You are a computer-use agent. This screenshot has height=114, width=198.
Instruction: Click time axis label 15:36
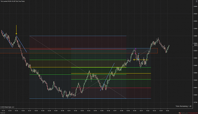pos(23,111)
